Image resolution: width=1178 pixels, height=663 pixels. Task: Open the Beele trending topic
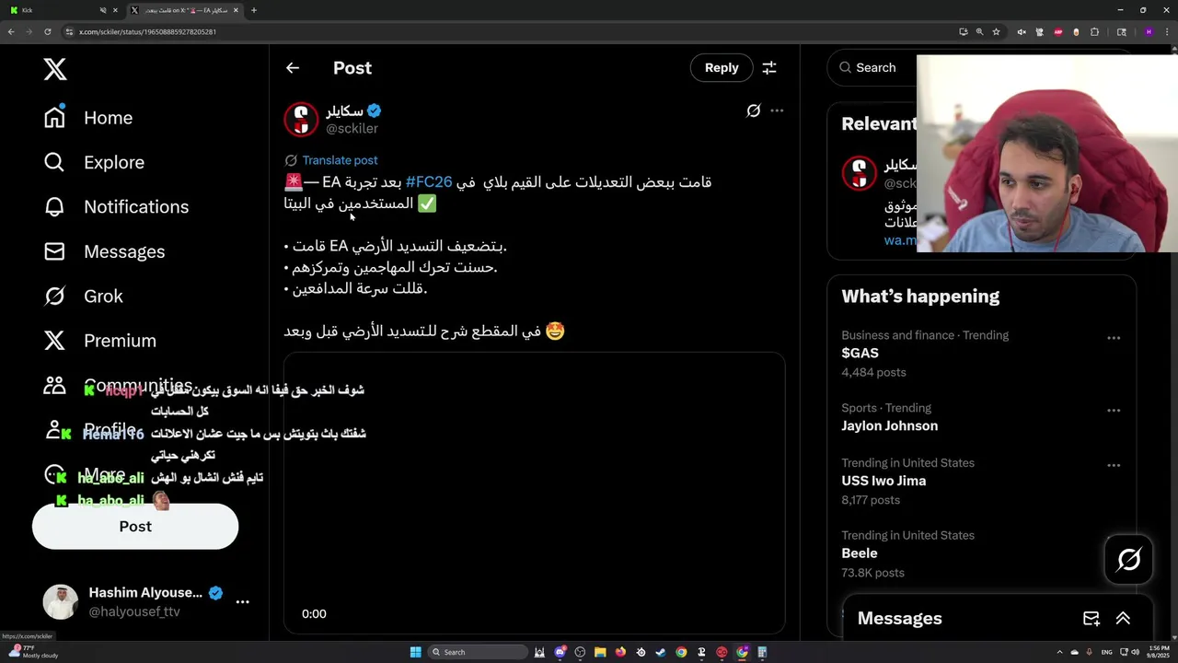click(859, 553)
